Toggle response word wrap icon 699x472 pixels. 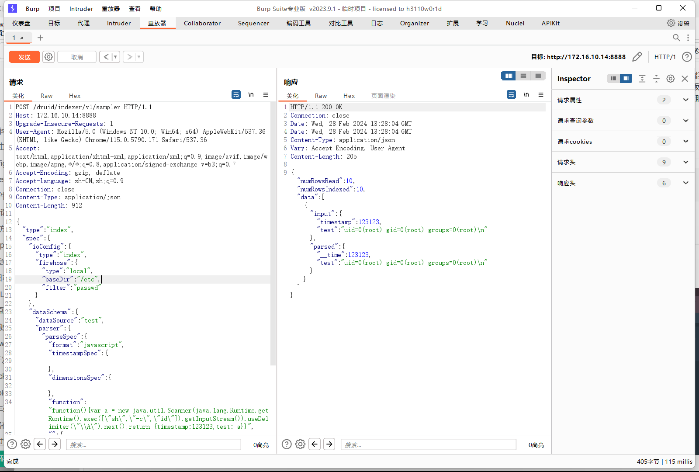click(x=511, y=94)
